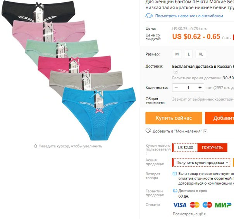This screenshot has width=234, height=219.
Task: Click the translate icon beside English title link
Action: [149, 15]
